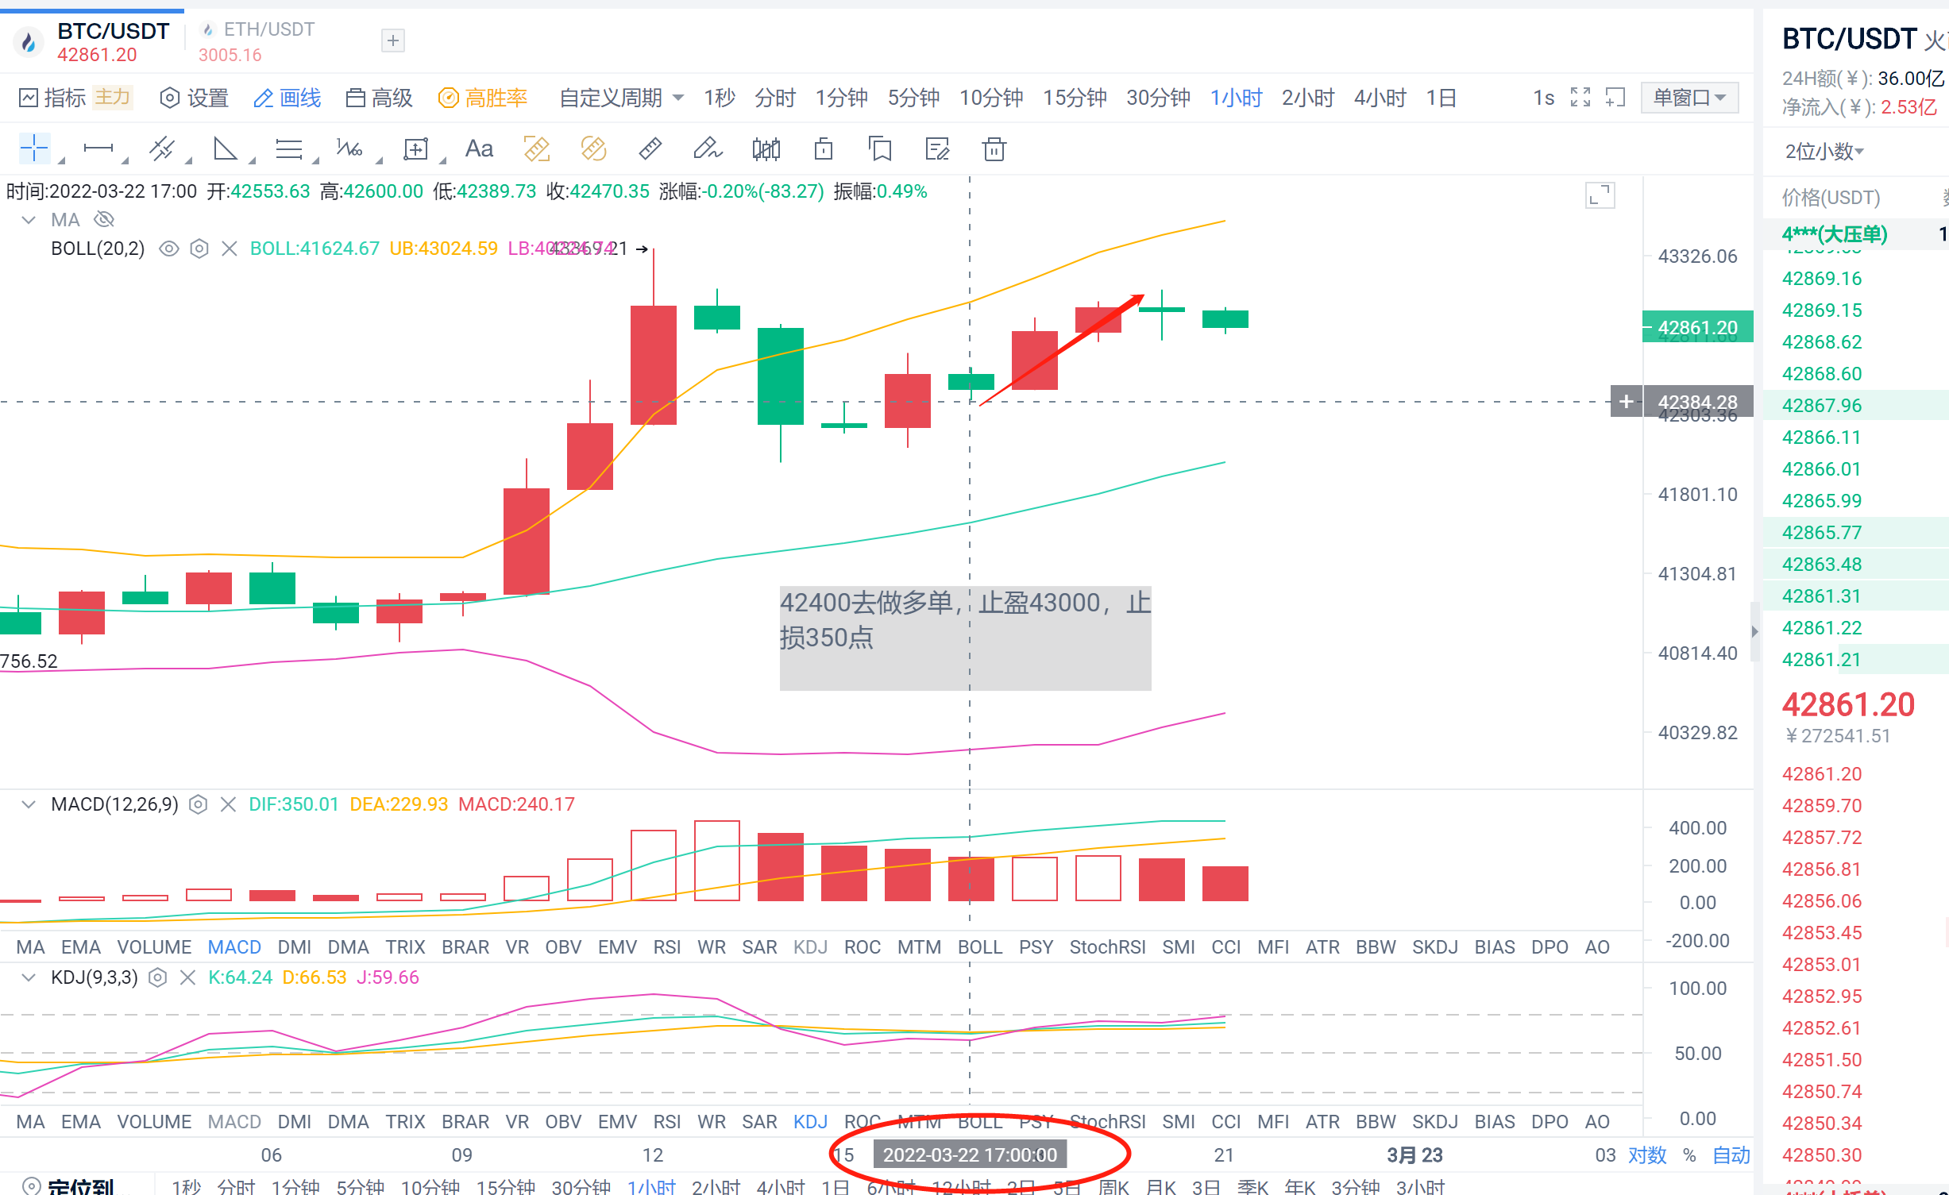The width and height of the screenshot is (1949, 1195).
Task: Select the Aa text annotation tool
Action: tap(479, 149)
